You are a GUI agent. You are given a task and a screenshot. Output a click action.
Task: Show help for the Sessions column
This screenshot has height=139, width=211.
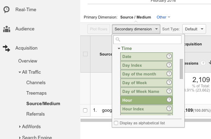(203, 63)
